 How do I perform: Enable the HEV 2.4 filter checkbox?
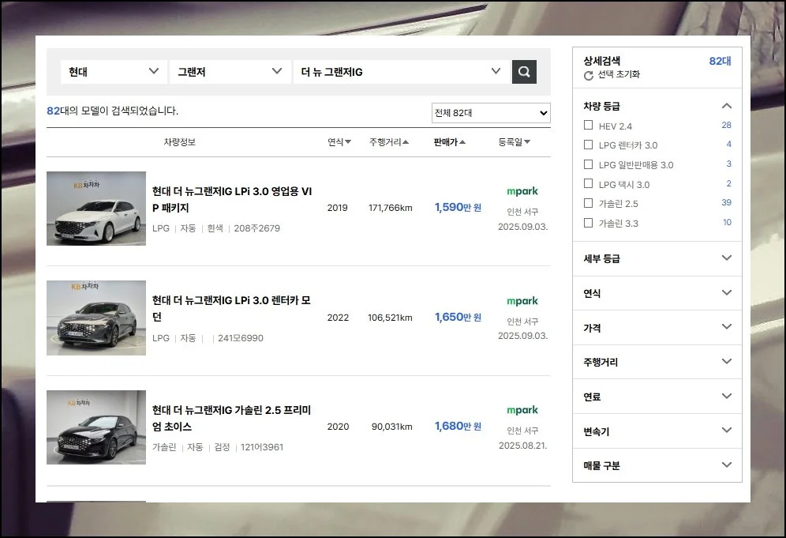(x=588, y=125)
